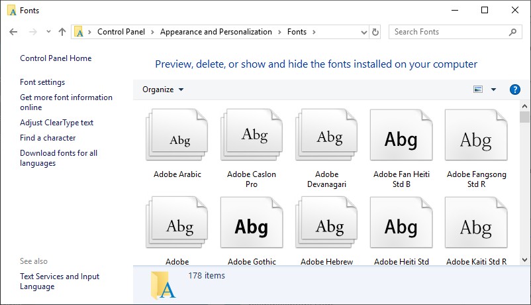The height and width of the screenshot is (305, 531).
Task: Click the Fonts title bar window icon
Action: 11,11
